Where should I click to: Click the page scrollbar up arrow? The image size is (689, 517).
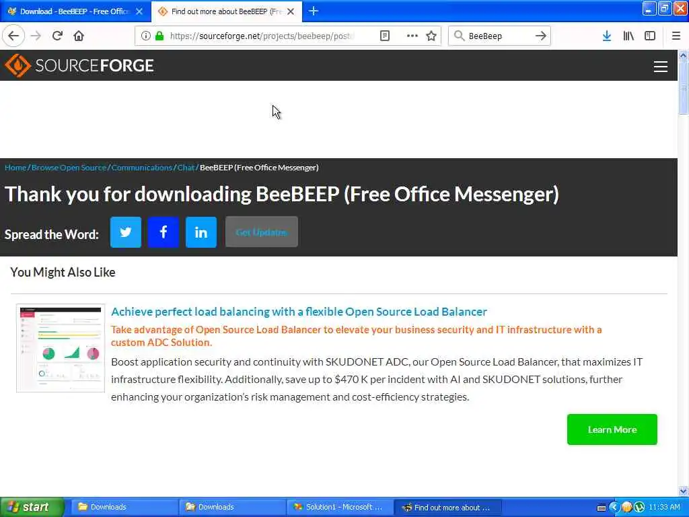[683, 55]
